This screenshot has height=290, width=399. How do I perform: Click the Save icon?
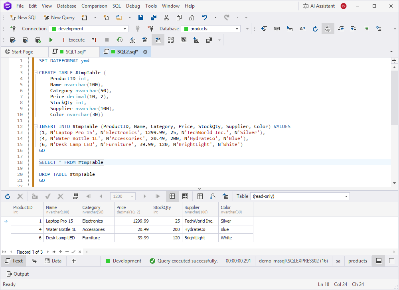click(x=141, y=17)
